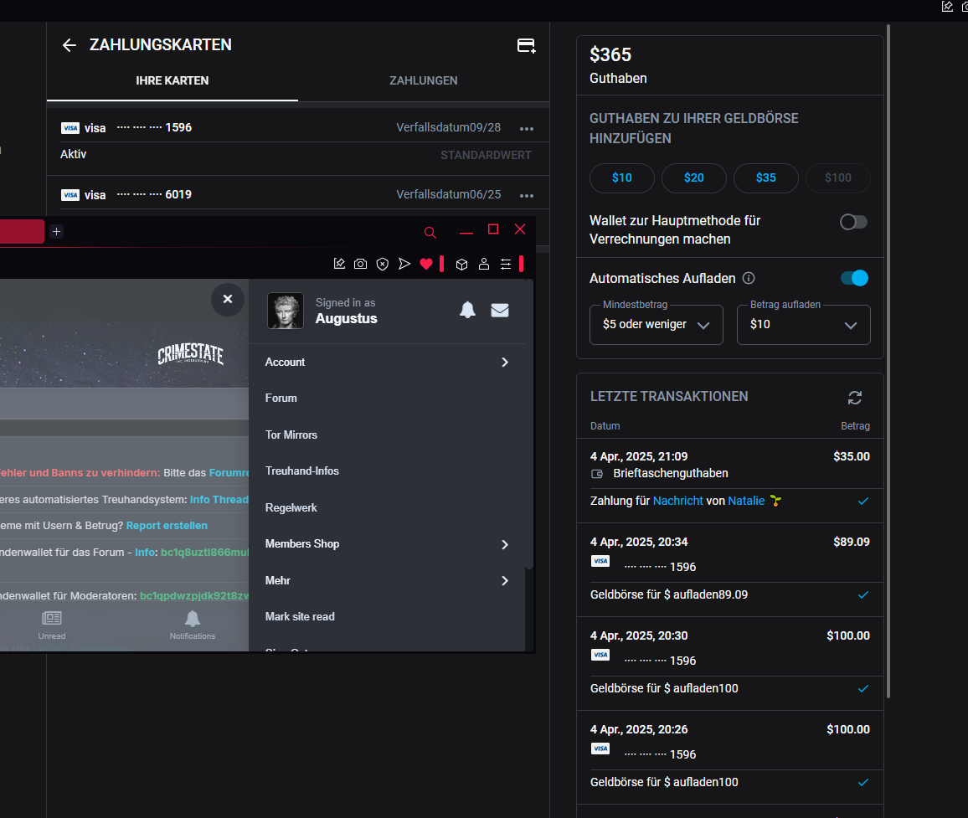Close the forum side menu overlay
The width and height of the screenshot is (968, 818).
[228, 300]
